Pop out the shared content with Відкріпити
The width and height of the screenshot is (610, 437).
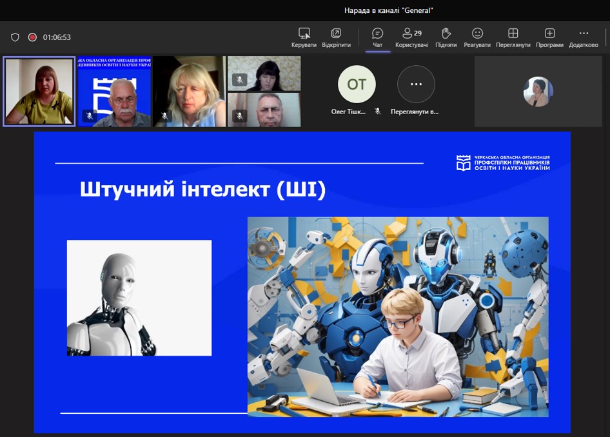point(336,34)
